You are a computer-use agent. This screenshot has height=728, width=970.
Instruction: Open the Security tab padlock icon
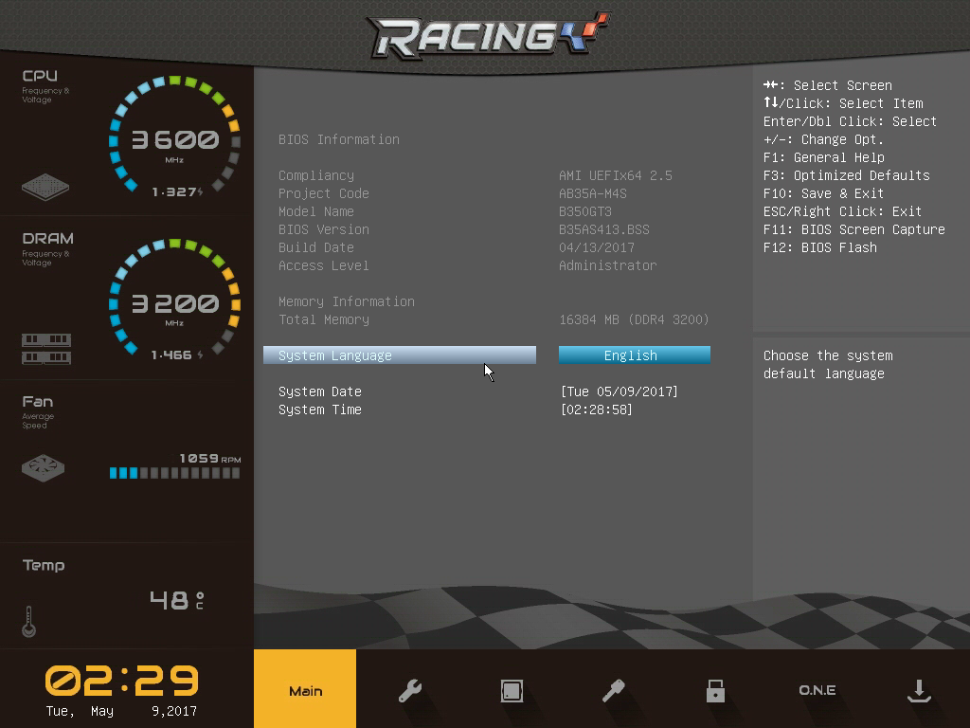[715, 691]
